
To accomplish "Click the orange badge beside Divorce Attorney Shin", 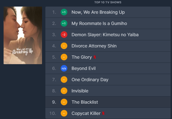I will click(x=64, y=46).
